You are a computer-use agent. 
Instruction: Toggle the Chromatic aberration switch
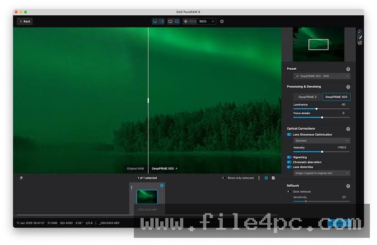289,162
